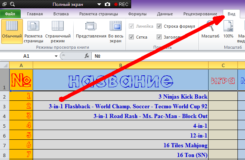Toggle the Линейка checkbox
245x160 pixels.
(x=131, y=26)
